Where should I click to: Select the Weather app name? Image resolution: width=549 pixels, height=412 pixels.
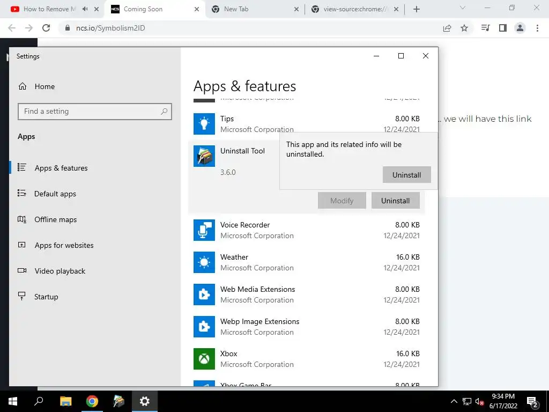pyautogui.click(x=234, y=257)
